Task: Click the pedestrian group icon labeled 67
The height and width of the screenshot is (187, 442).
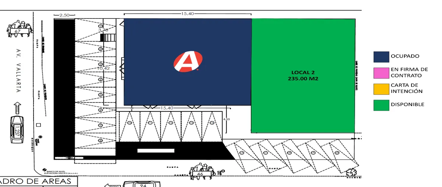Action: coord(18,29)
